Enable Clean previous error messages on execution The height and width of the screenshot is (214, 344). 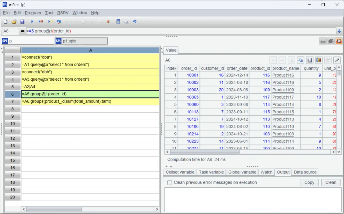coord(170,183)
